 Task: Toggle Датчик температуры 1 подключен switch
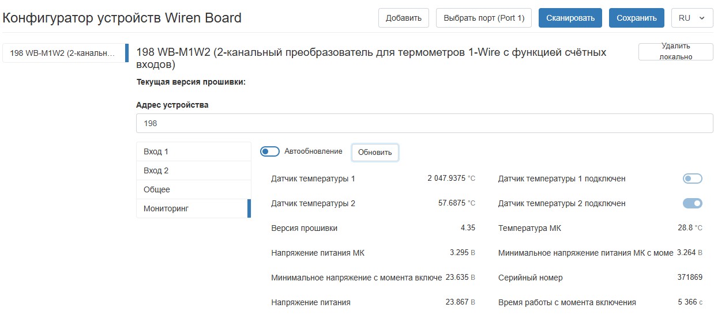tap(692, 179)
